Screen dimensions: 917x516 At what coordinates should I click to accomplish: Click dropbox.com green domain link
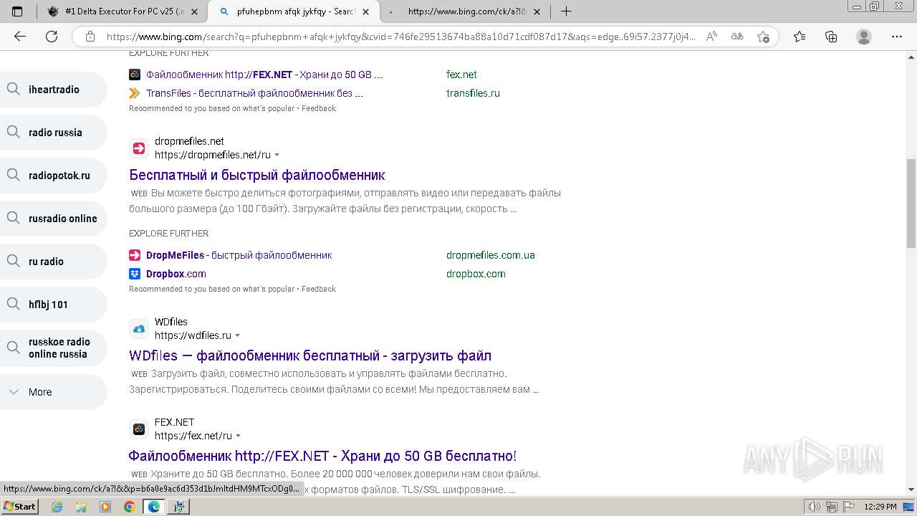[476, 274]
